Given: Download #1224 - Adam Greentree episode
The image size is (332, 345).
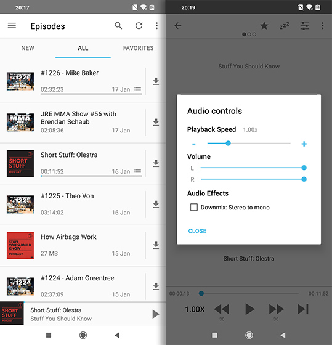Looking at the screenshot, I should (x=156, y=286).
